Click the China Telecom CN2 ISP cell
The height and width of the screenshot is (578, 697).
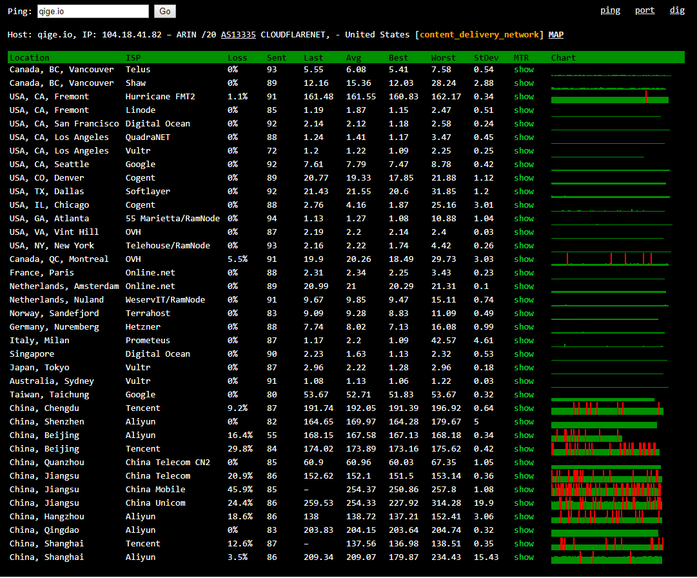click(x=168, y=463)
